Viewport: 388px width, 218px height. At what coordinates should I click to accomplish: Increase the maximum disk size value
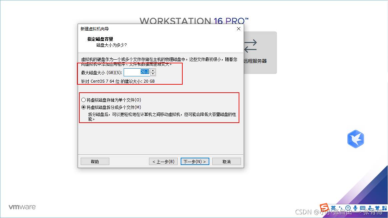(153, 70)
